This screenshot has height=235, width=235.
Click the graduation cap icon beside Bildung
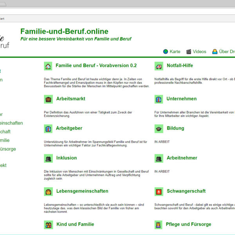click(x=159, y=128)
